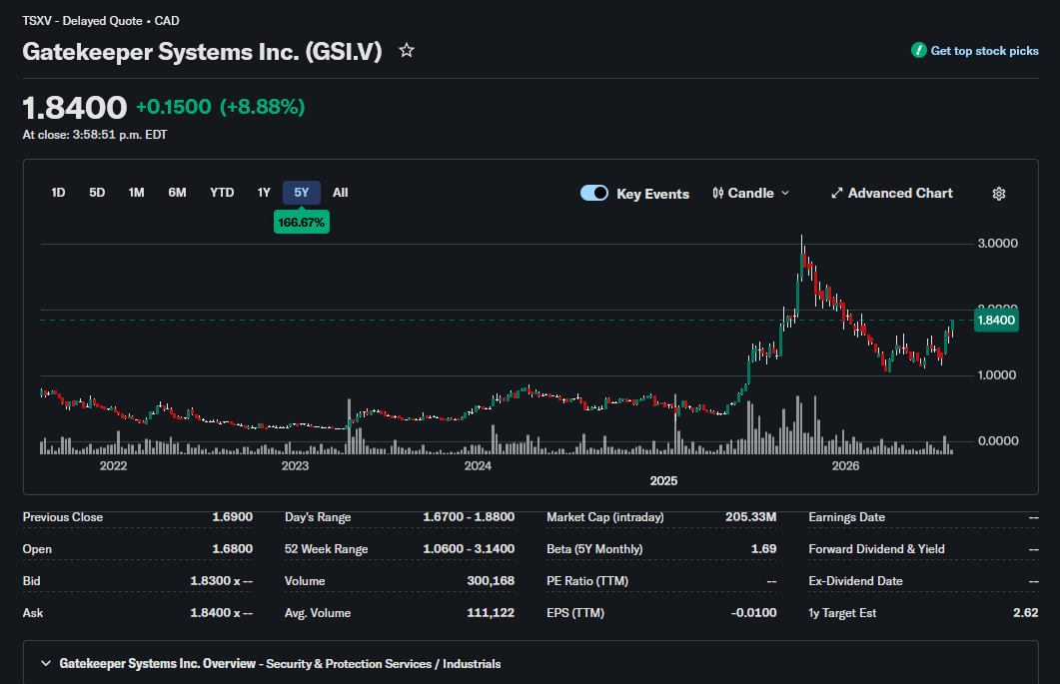Image resolution: width=1060 pixels, height=684 pixels.
Task: Click the candle chart type icon
Action: tap(718, 194)
